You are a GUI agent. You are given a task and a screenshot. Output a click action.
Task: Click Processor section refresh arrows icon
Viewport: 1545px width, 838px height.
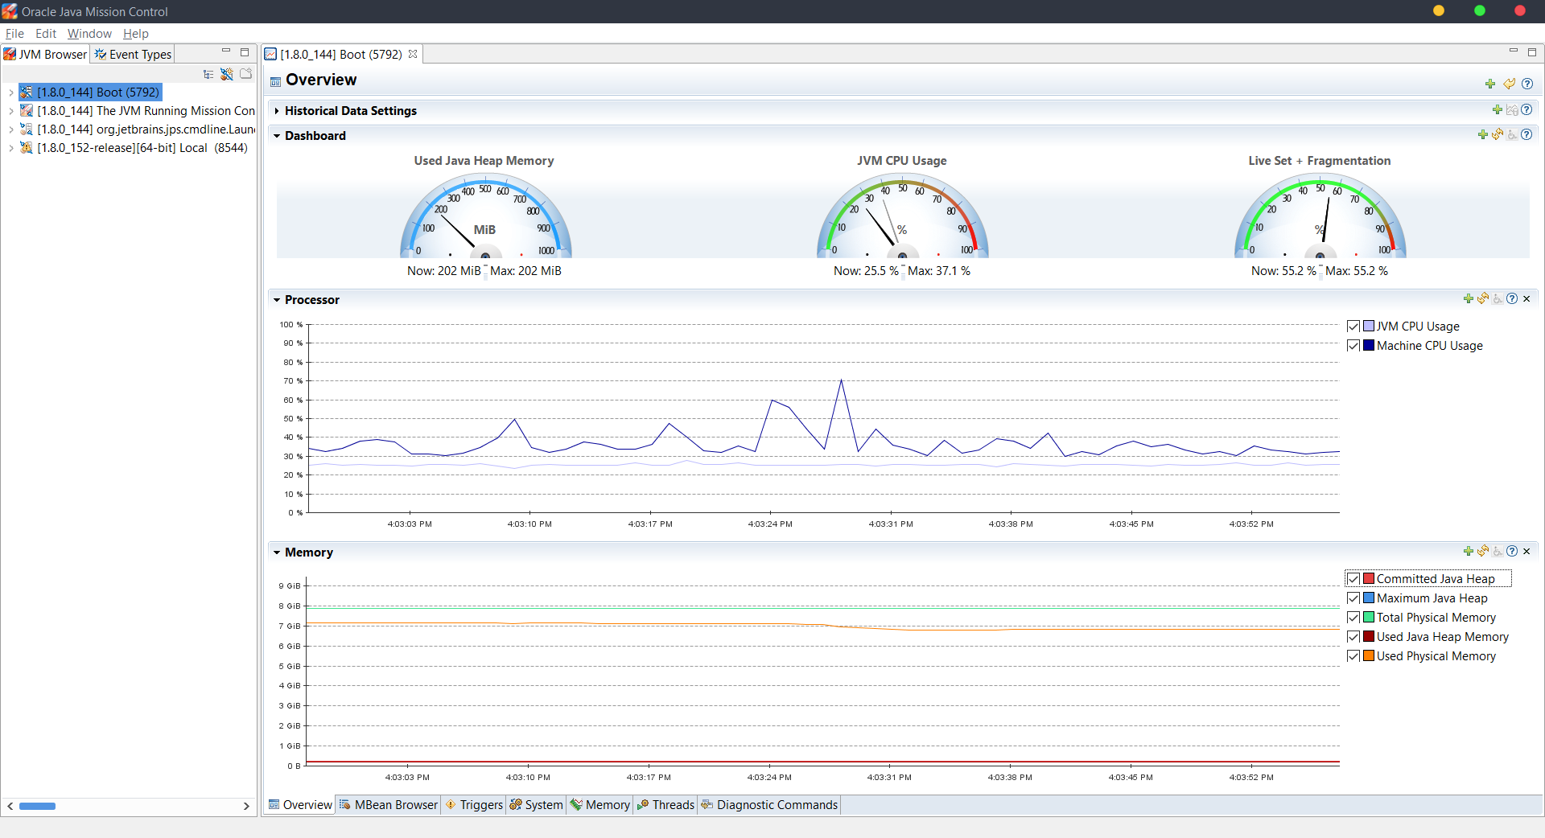1483,299
